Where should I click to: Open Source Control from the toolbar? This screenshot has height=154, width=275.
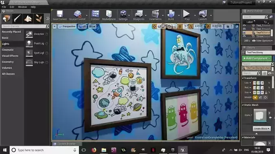[77, 15]
